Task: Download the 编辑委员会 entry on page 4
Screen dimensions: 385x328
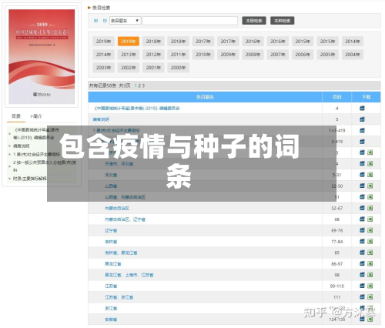Action: pos(362,109)
